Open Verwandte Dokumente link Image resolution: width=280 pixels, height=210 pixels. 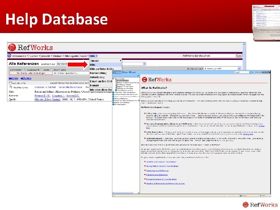70,87
